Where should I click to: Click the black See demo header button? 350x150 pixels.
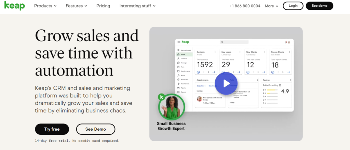pos(320,6)
